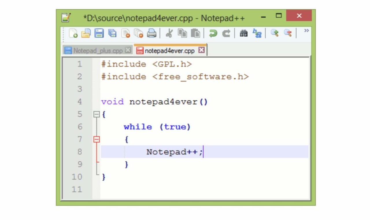Print the current document
The width and height of the screenshot is (370, 220).
151,33
